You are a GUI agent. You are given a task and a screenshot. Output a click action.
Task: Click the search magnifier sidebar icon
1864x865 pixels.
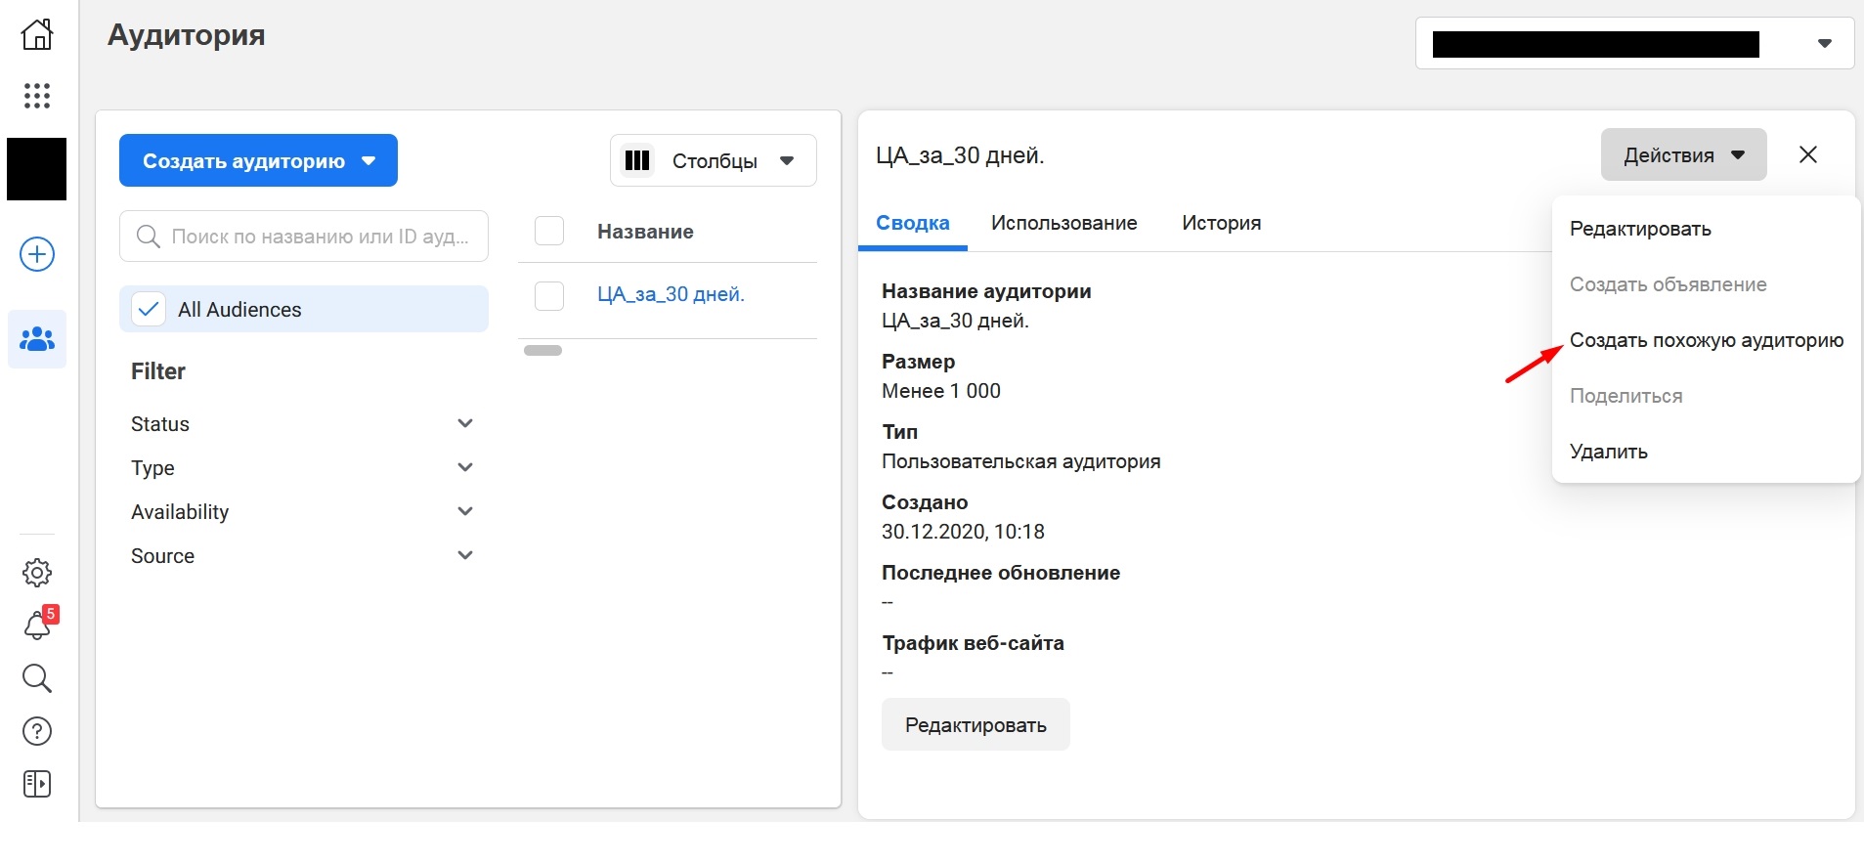click(x=37, y=678)
